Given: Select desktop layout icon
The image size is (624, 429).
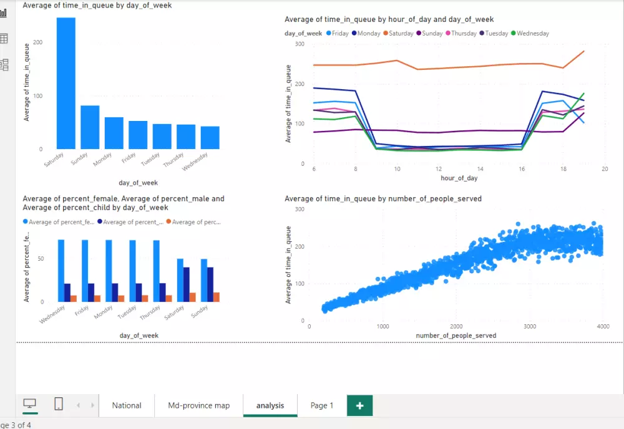Looking at the screenshot, I should (30, 404).
